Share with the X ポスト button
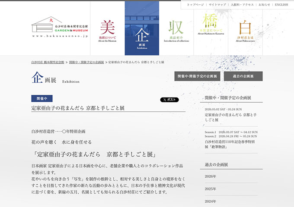This screenshot has height=207, width=294. point(169,100)
